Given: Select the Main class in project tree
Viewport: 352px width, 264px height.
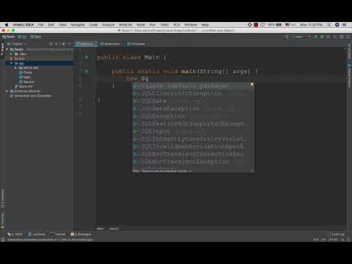Looking at the screenshot, I should (25, 77).
